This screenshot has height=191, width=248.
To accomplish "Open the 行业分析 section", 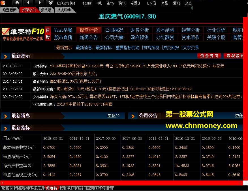I will click(216, 30).
